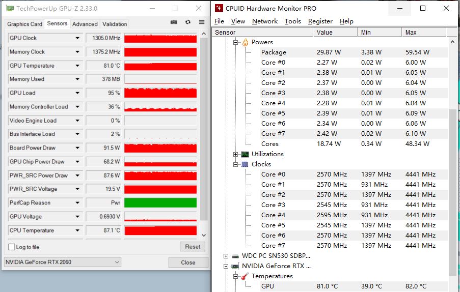Open the PWR_SRC Voltage dropdown
Viewport: 460px width, 292px height.
(77, 189)
